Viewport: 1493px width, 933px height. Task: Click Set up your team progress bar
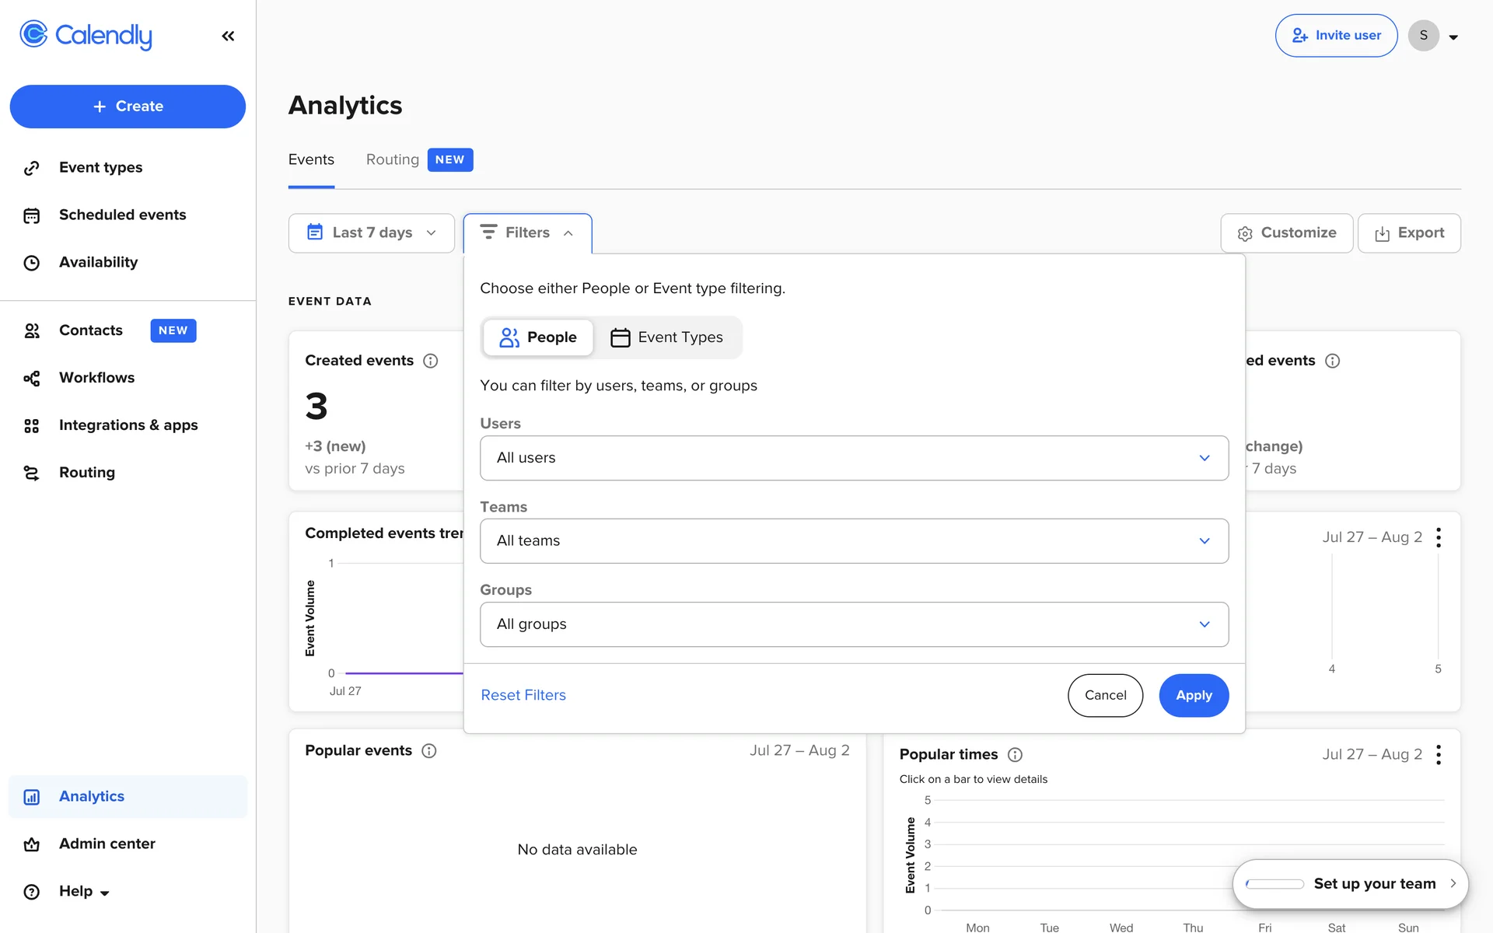point(1274,884)
